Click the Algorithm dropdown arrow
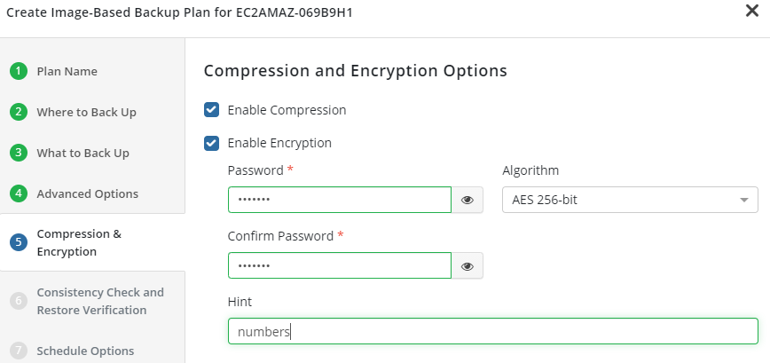 pos(743,201)
